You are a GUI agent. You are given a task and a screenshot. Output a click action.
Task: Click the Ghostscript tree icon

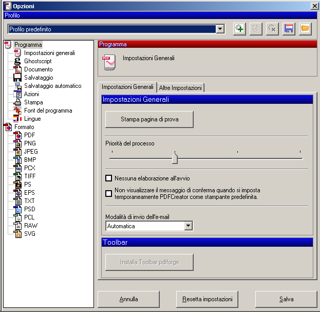click(17, 61)
